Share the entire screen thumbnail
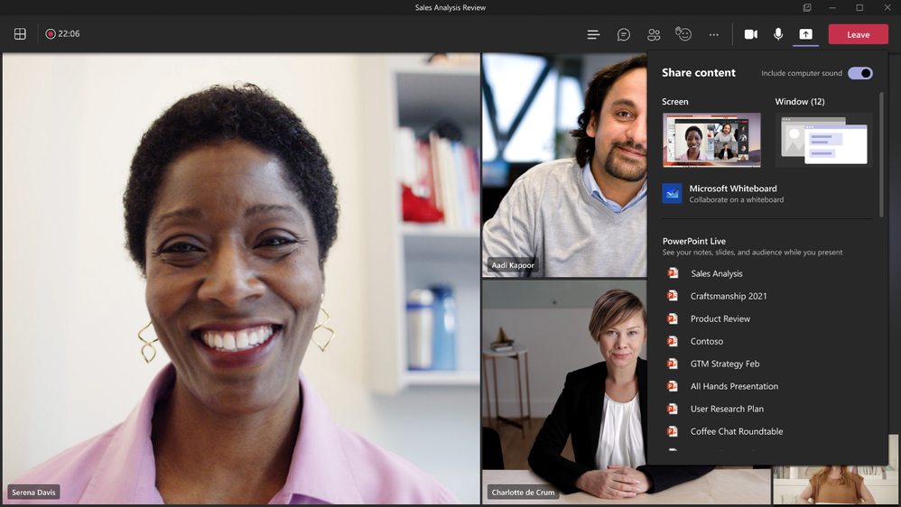 pyautogui.click(x=711, y=140)
